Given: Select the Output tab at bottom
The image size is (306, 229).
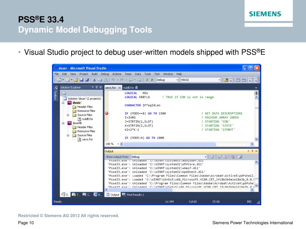Looking at the screenshot, I should coord(113,195).
